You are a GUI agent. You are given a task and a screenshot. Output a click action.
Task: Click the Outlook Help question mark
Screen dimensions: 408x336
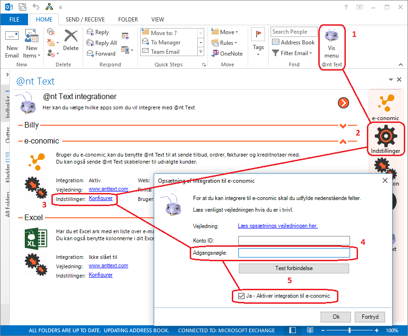coord(346,7)
